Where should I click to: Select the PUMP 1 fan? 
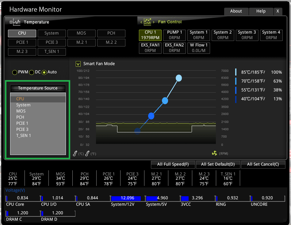(174, 35)
